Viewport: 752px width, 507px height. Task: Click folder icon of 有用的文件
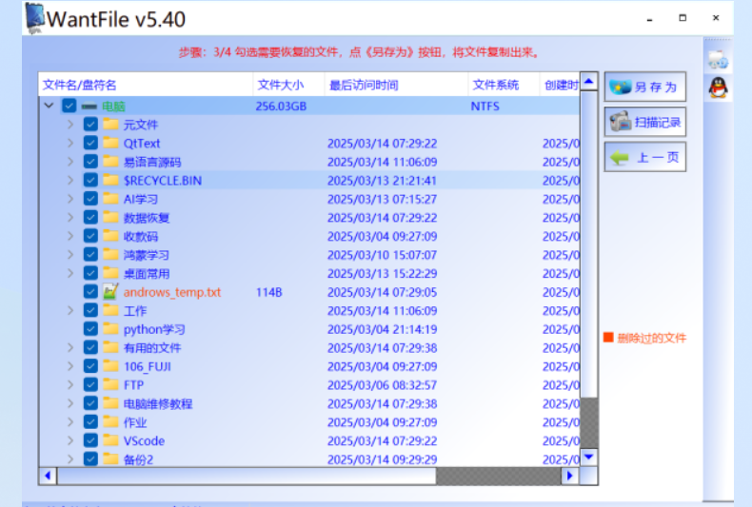(110, 347)
